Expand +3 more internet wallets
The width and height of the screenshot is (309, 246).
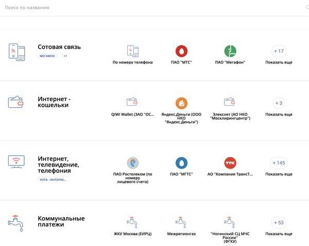[x=279, y=103]
